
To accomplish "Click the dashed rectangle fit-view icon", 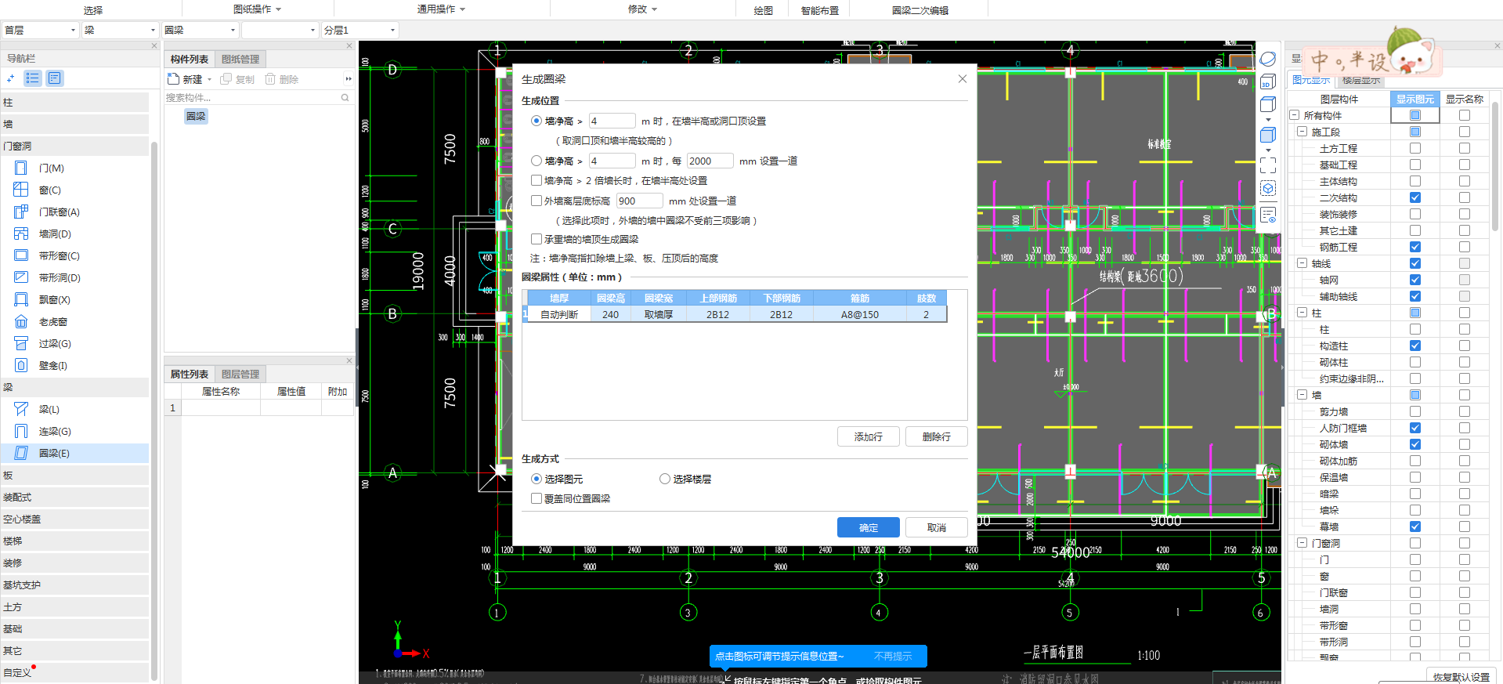I will point(1268,165).
